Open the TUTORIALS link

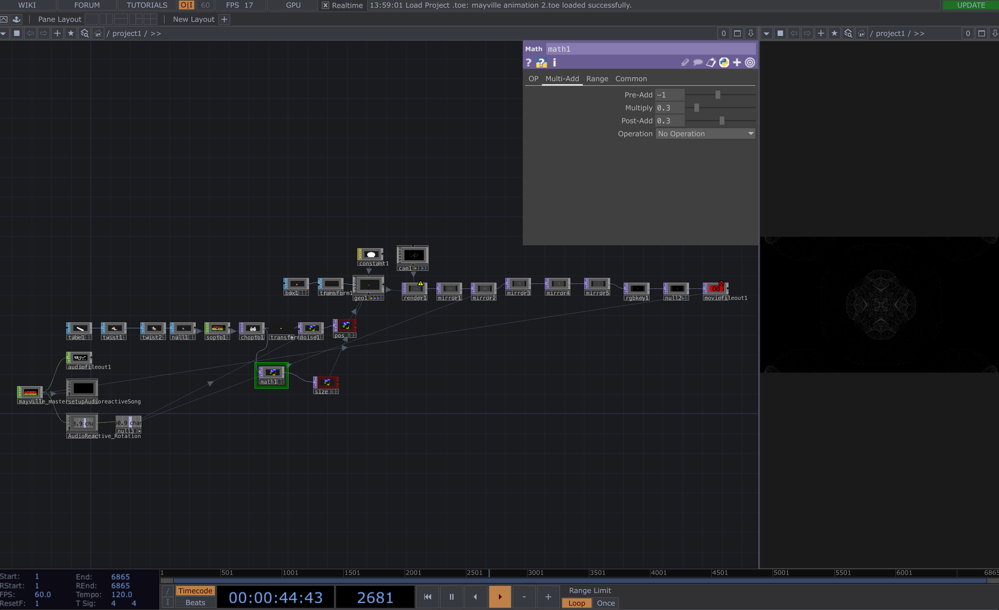click(x=147, y=5)
